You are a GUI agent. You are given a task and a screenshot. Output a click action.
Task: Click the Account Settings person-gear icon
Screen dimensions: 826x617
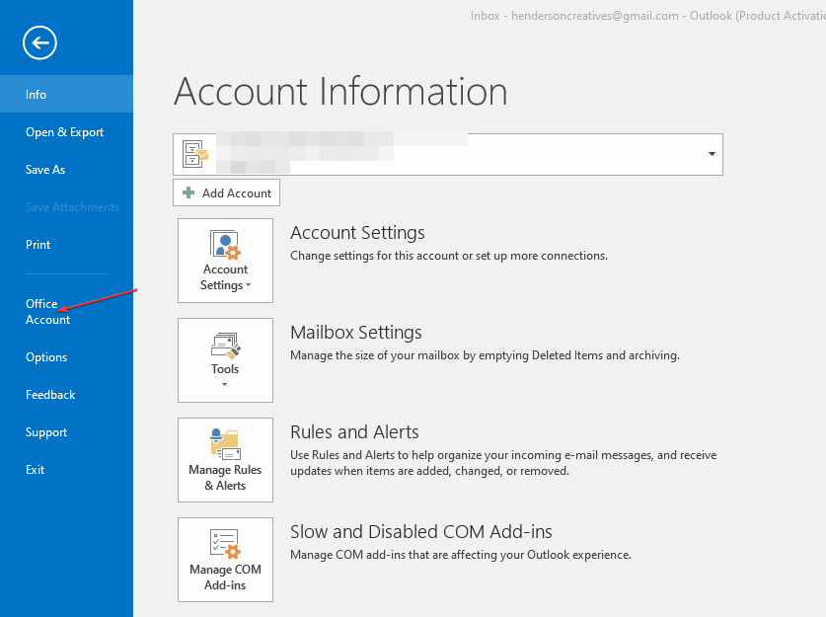pos(225,245)
